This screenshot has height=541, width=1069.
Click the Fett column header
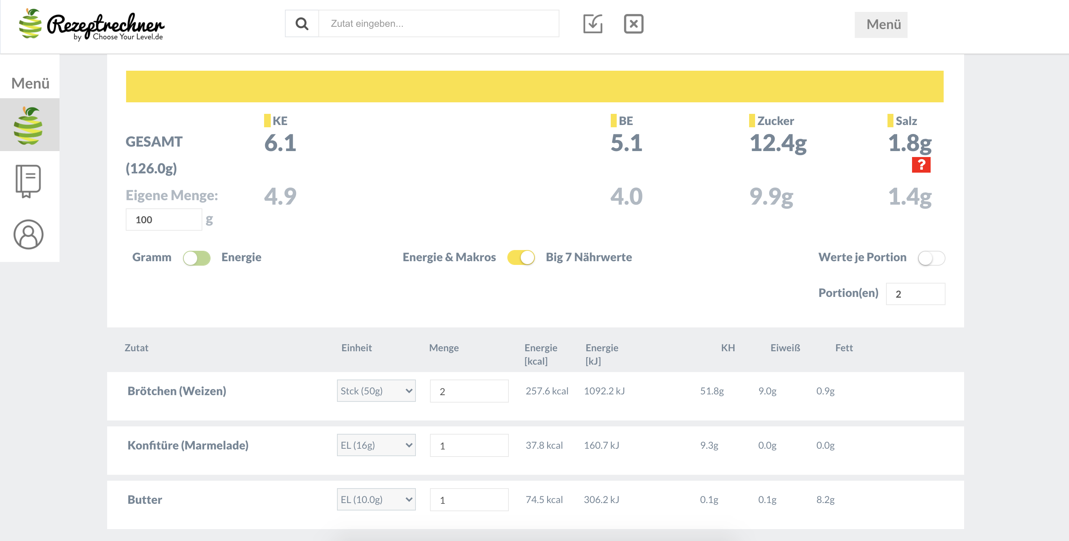[844, 348]
